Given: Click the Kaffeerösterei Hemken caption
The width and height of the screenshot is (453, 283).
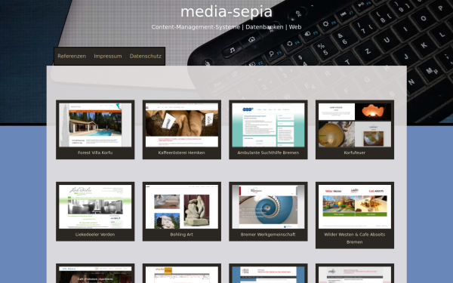Looking at the screenshot, I should (182, 152).
